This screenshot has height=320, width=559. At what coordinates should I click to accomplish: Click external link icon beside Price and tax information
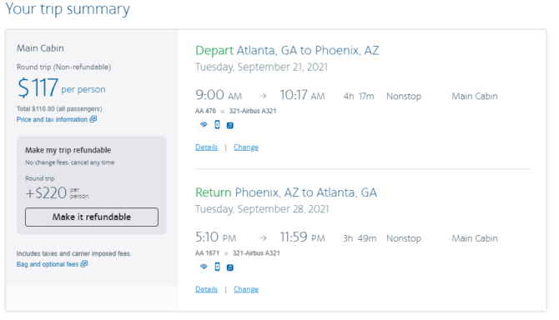pyautogui.click(x=93, y=119)
